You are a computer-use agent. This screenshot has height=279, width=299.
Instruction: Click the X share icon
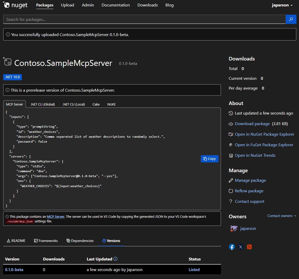pyautogui.click(x=240, y=247)
